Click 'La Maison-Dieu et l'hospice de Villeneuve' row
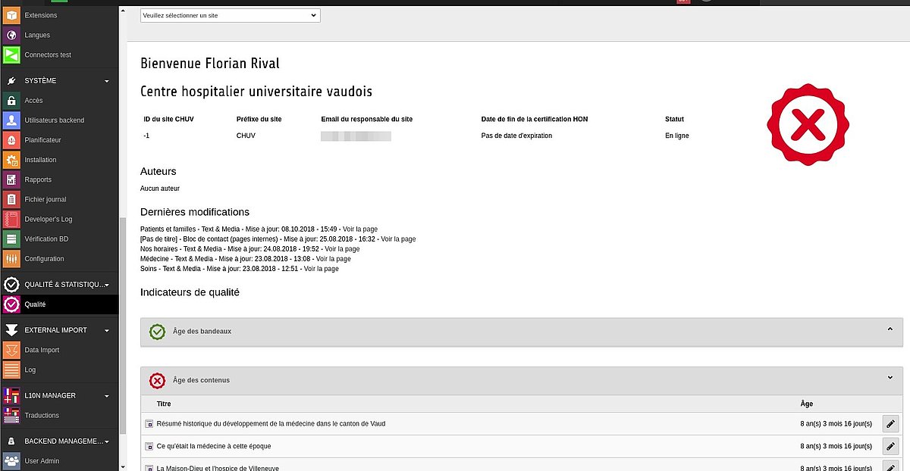910x471 pixels. click(522, 465)
